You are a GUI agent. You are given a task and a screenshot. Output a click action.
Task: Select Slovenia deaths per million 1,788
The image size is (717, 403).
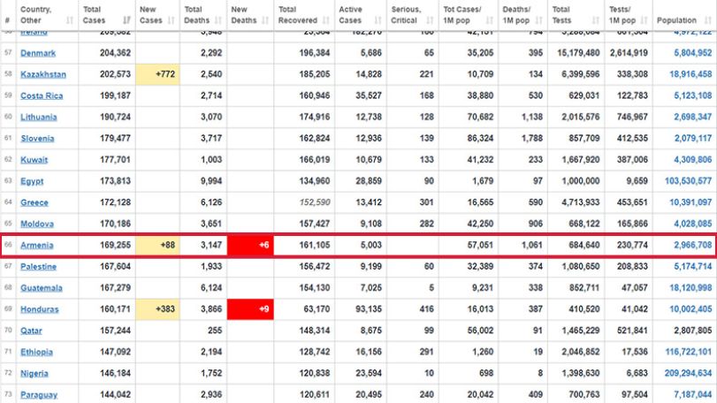(x=532, y=139)
